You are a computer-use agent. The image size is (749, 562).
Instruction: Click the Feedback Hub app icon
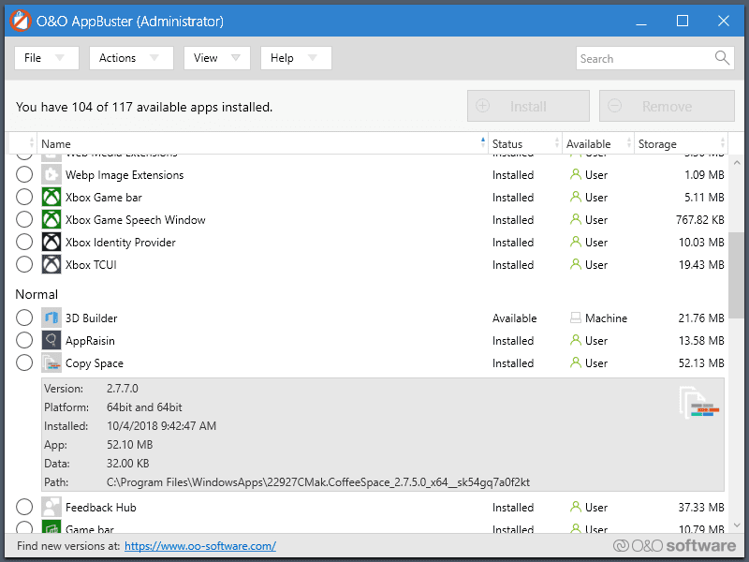tap(51, 507)
